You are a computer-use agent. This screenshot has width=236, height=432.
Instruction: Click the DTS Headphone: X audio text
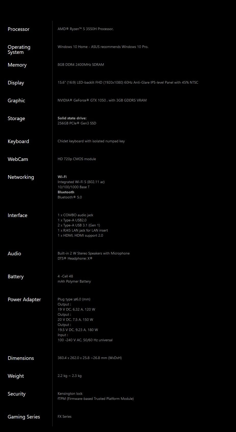[75, 259]
